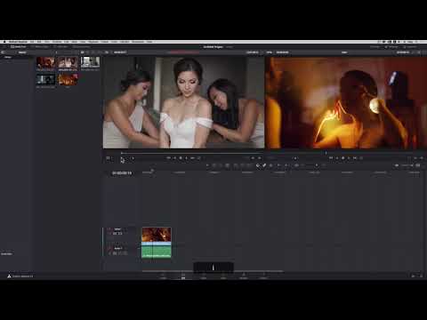This screenshot has height=320, width=427.
Task: Click the source viewer scrubber bar
Action: click(191, 153)
